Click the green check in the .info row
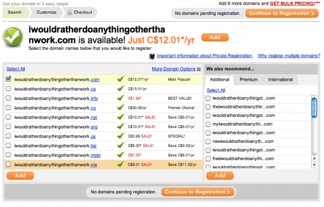This screenshot has width=324, height=207. [x=121, y=99]
